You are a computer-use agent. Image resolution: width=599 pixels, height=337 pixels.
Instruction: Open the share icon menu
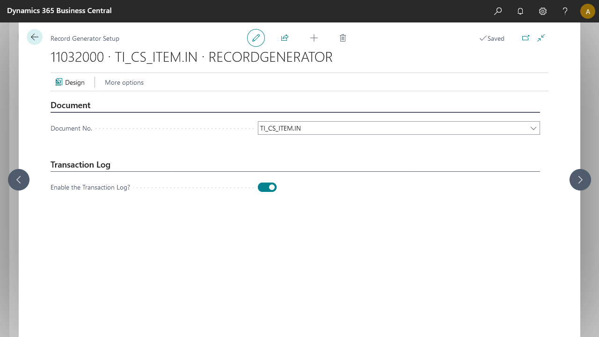pos(285,38)
